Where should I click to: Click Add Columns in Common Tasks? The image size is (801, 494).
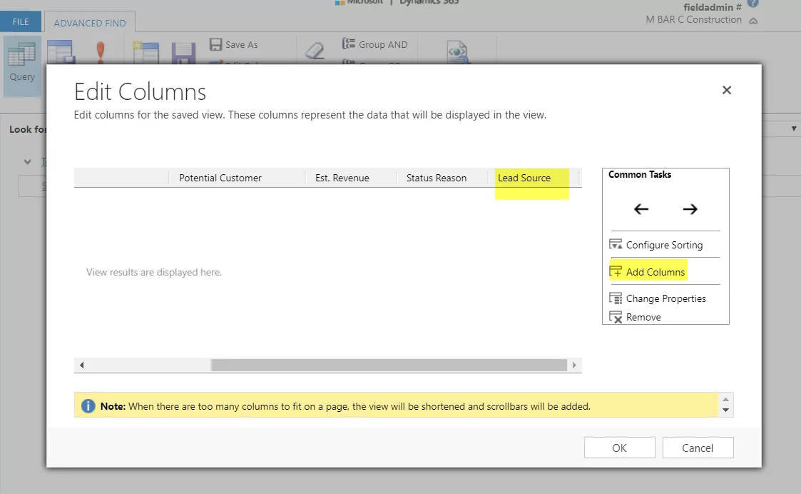(x=655, y=272)
